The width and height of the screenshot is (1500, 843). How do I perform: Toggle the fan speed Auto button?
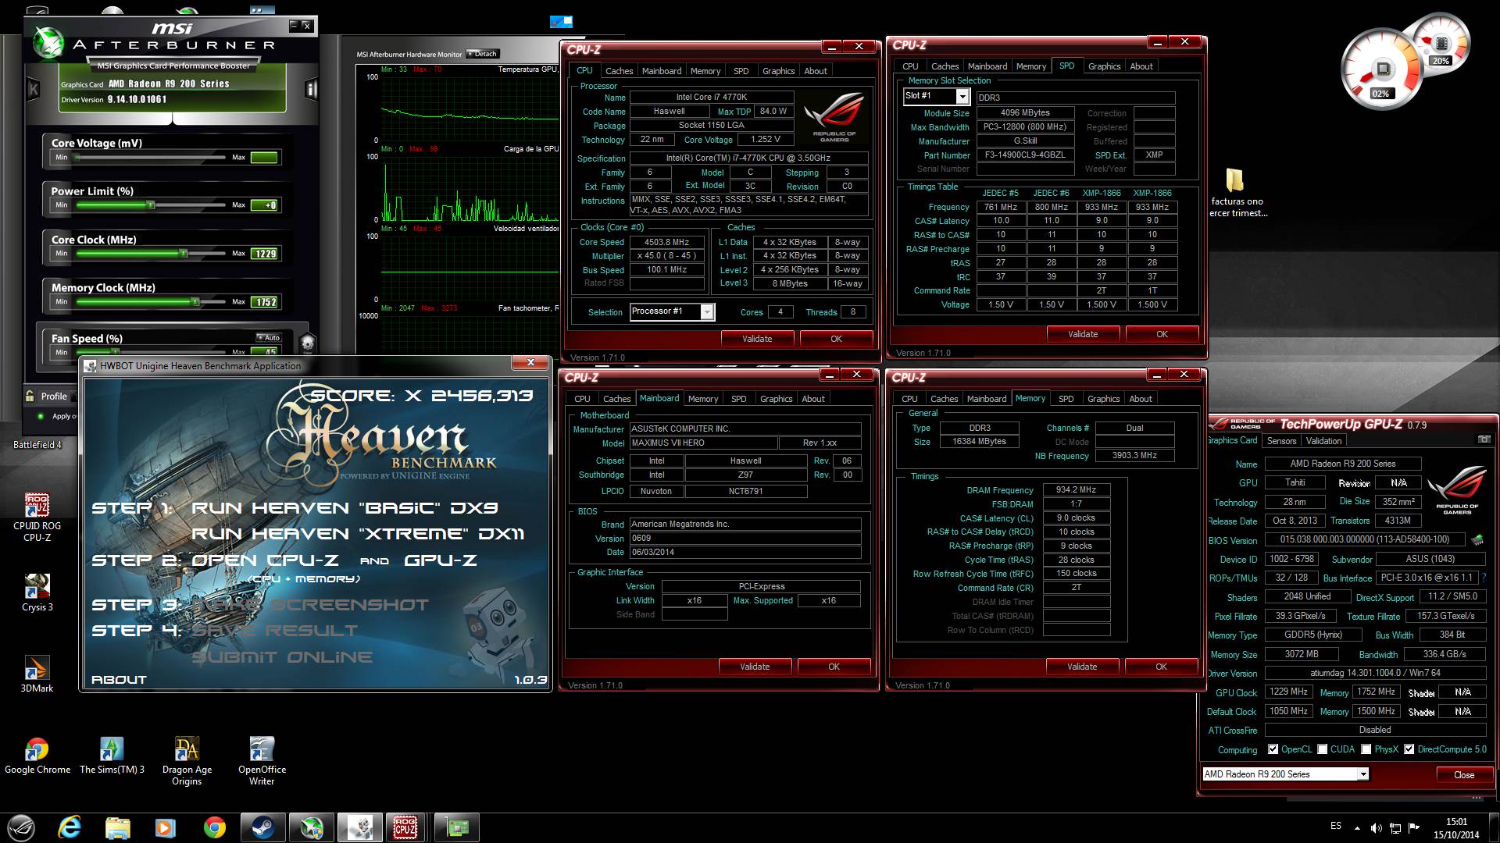coord(269,338)
